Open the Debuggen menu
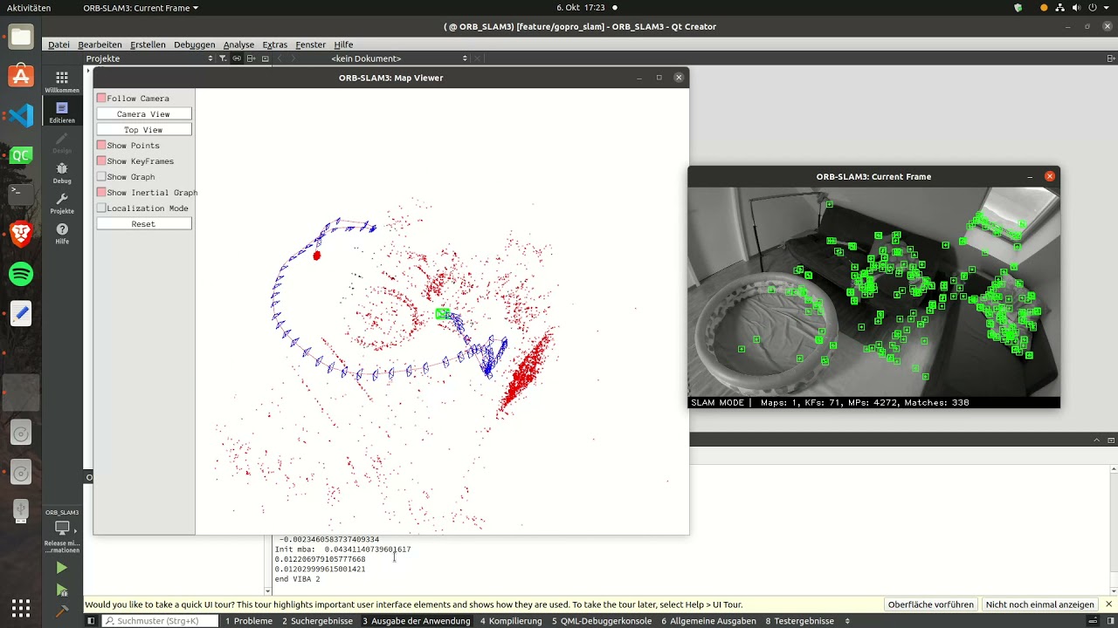Viewport: 1118px width, 628px height. pos(194,44)
